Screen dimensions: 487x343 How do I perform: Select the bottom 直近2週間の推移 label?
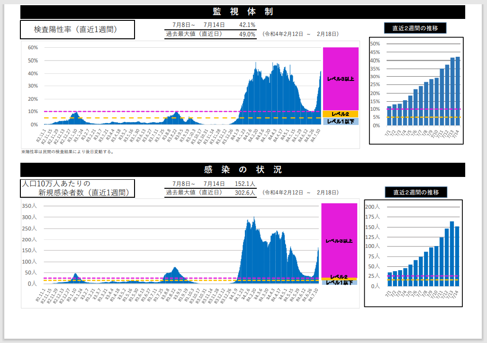click(x=415, y=192)
